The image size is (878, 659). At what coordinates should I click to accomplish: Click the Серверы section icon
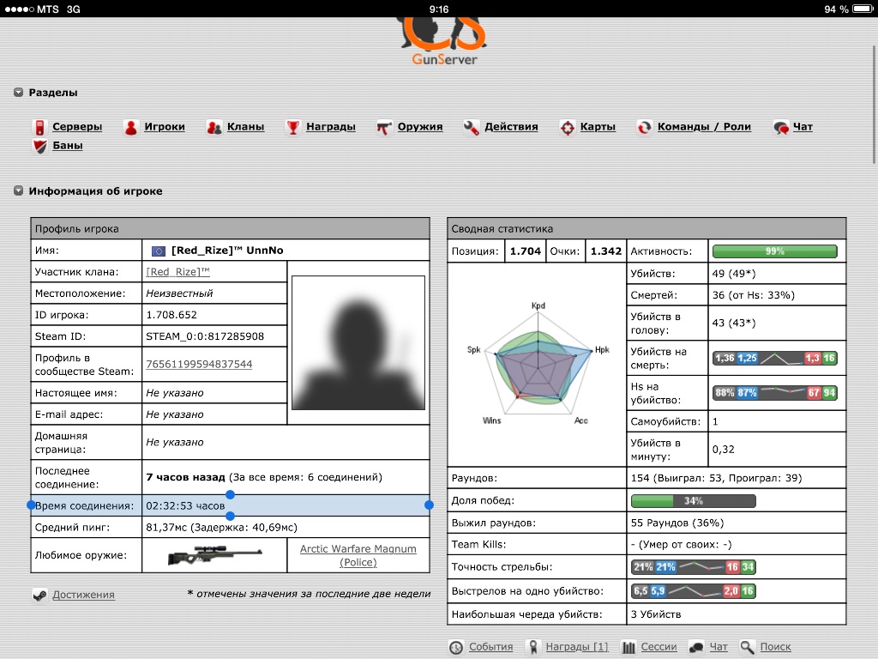[x=39, y=127]
